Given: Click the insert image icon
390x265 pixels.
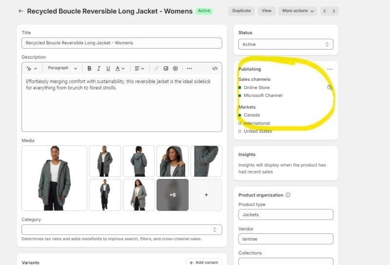Looking at the screenshot, I should pos(166,69).
